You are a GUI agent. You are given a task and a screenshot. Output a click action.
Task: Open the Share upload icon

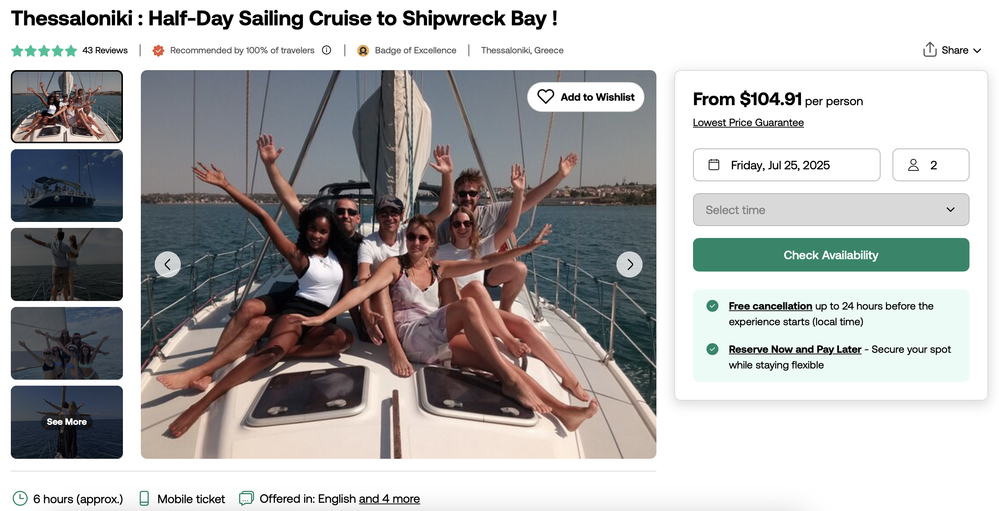[x=930, y=50]
